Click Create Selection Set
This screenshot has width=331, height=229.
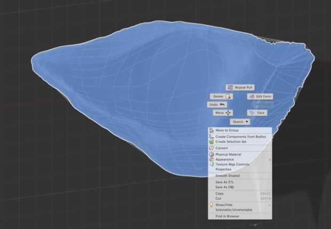click(240, 142)
